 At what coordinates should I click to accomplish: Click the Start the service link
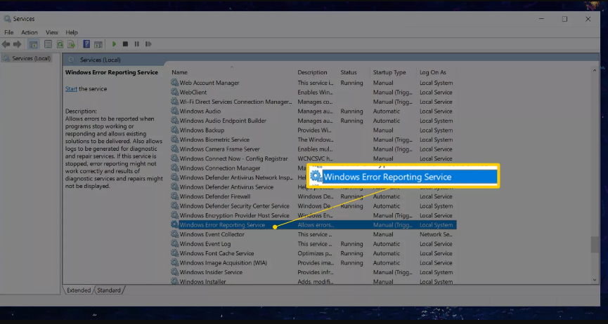[72, 88]
